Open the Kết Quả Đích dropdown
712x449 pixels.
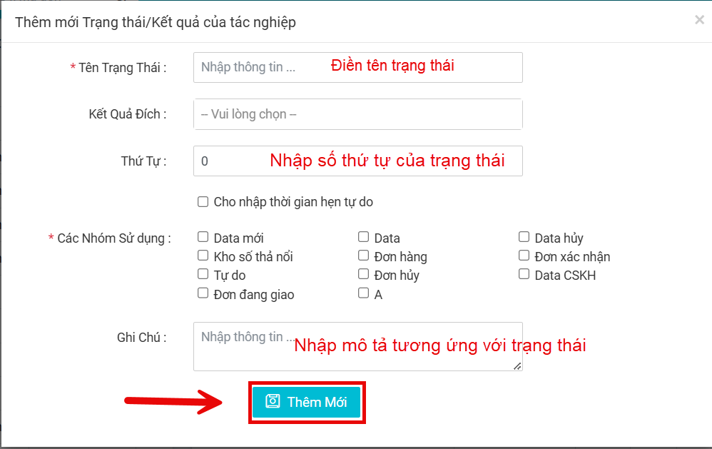pos(358,114)
